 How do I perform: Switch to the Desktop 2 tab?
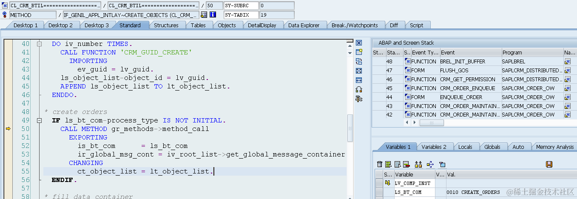[61, 25]
